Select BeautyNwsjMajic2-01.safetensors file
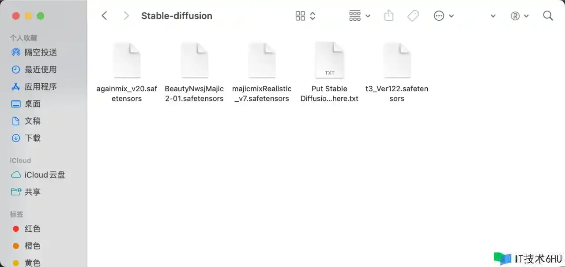This screenshot has width=565, height=267. [194, 61]
